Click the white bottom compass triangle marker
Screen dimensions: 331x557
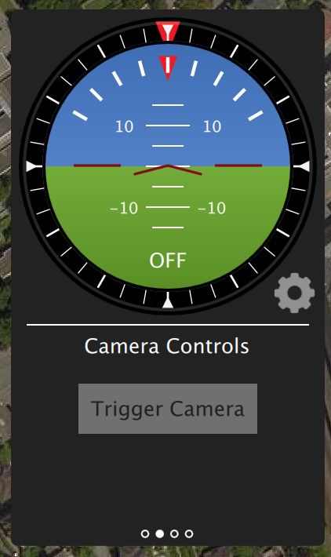coord(168,300)
